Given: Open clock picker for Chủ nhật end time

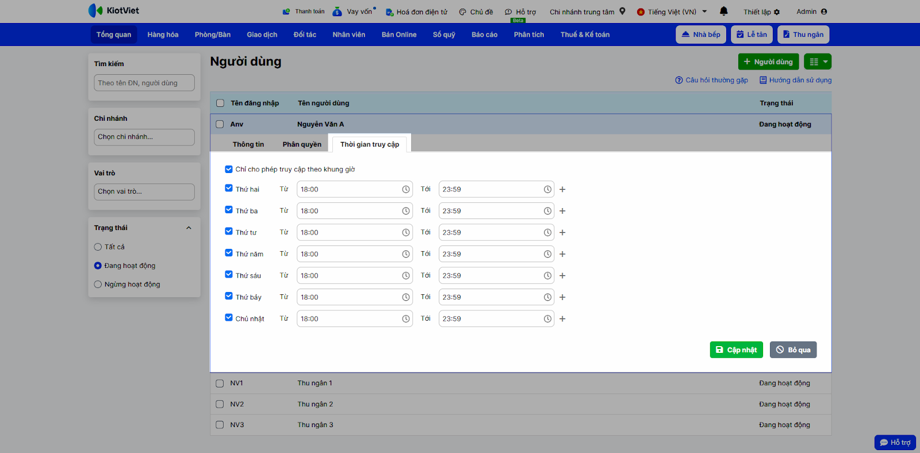Looking at the screenshot, I should [x=547, y=318].
